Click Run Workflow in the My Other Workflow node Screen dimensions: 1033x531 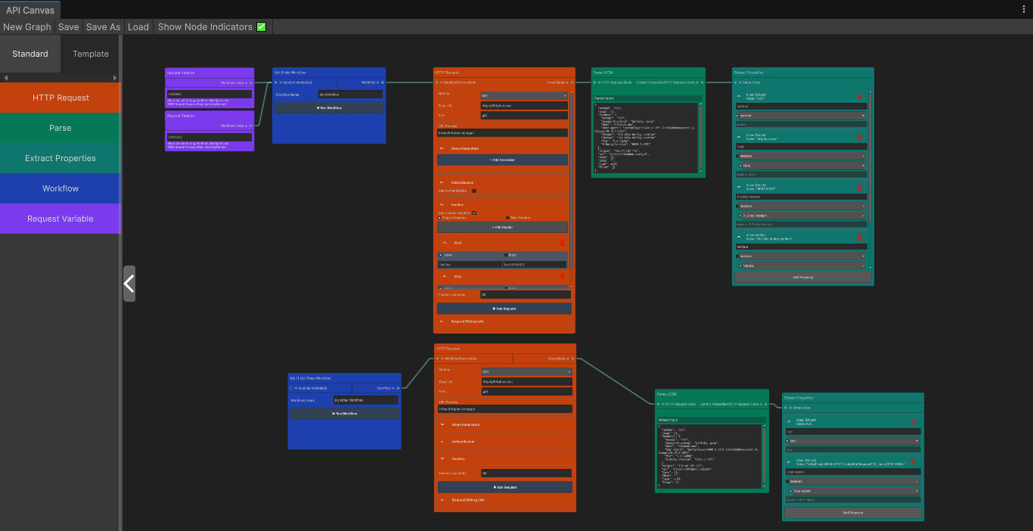(345, 414)
